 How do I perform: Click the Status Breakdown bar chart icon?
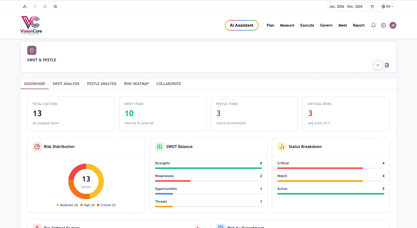(282, 147)
